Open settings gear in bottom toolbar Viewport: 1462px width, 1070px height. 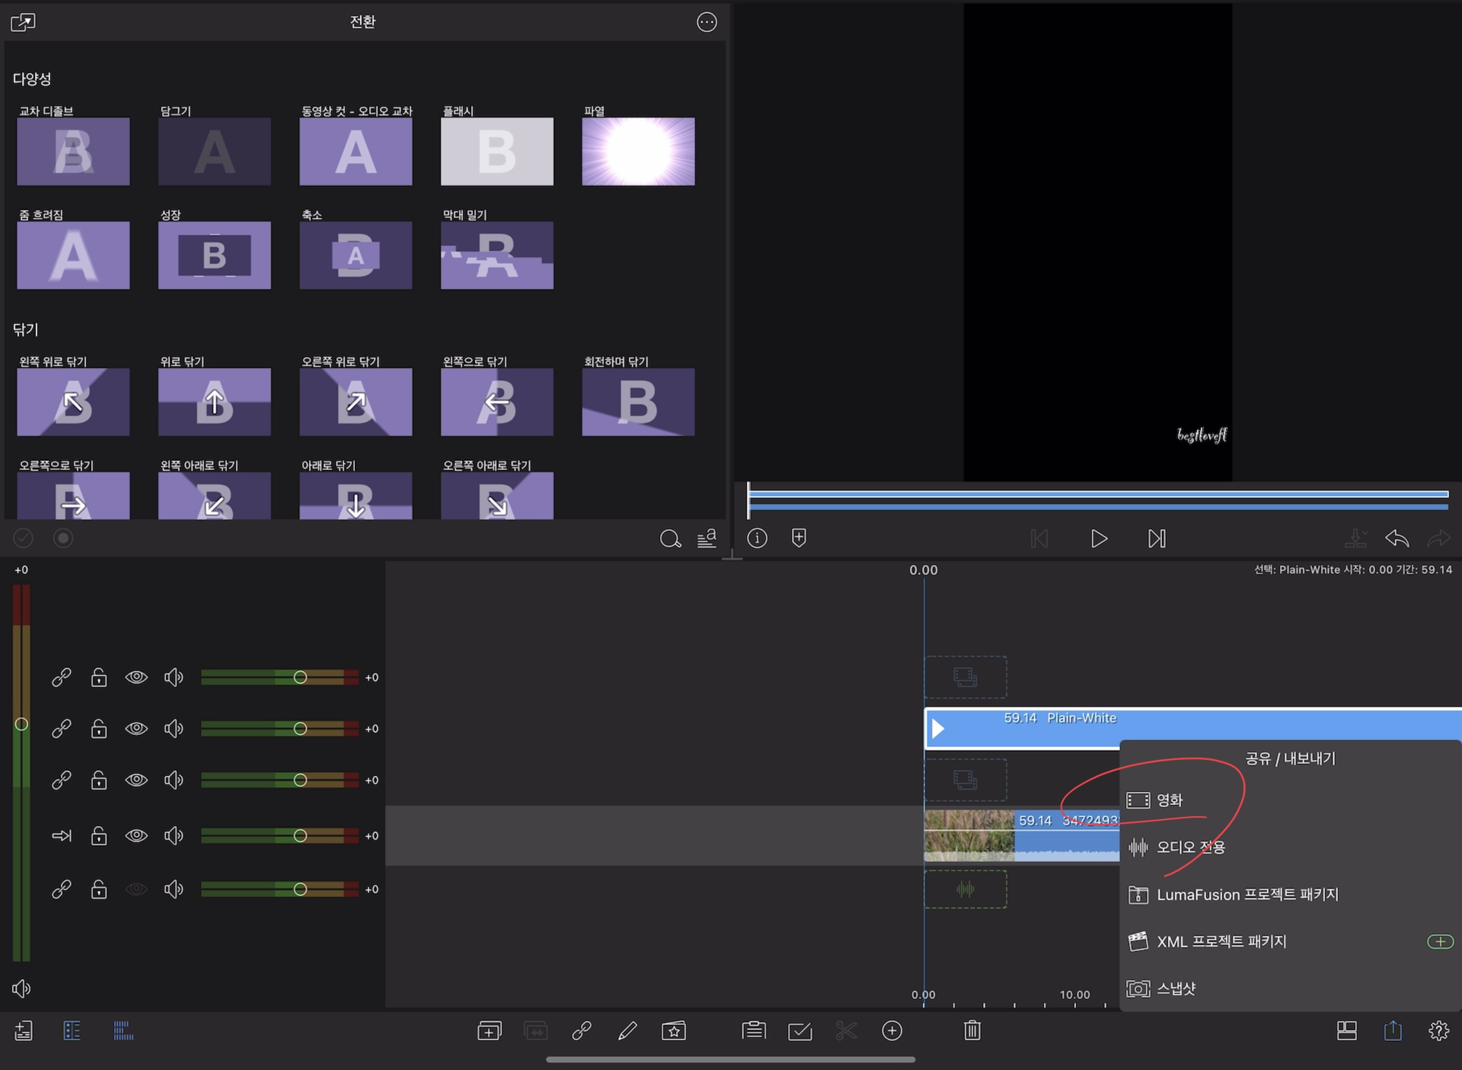(1438, 1030)
